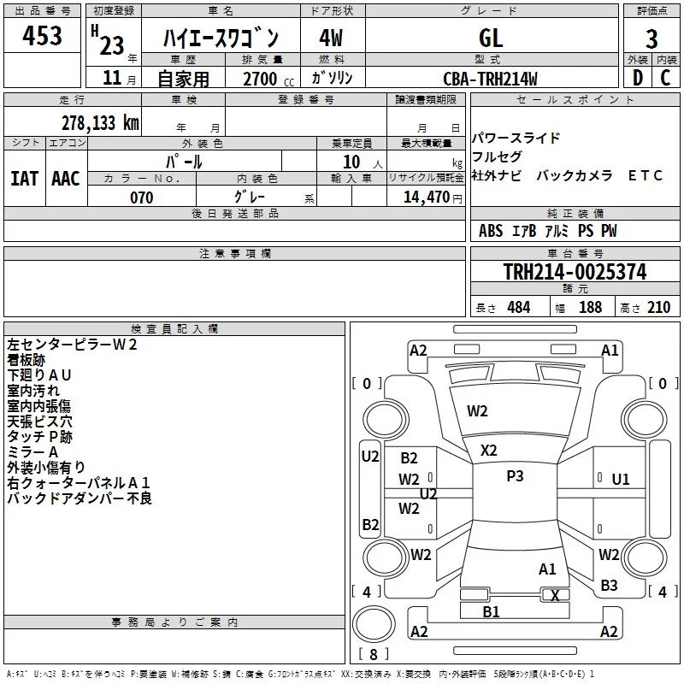Image resolution: width=684 pixels, height=684 pixels.
Task: Select the バックドアダンパー不良 inspector note
Action: coord(80,498)
